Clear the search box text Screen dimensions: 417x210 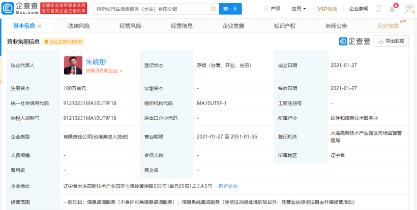(x=213, y=9)
